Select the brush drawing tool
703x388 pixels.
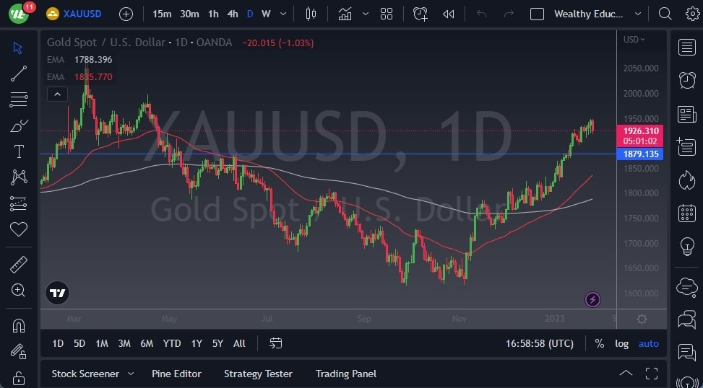[x=19, y=125]
